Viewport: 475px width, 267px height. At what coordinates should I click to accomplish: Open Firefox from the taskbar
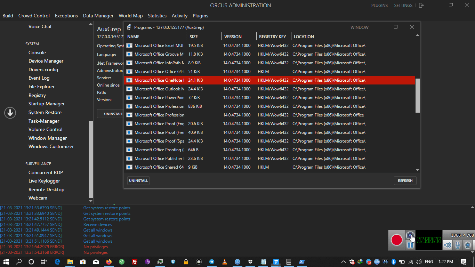(x=109, y=262)
